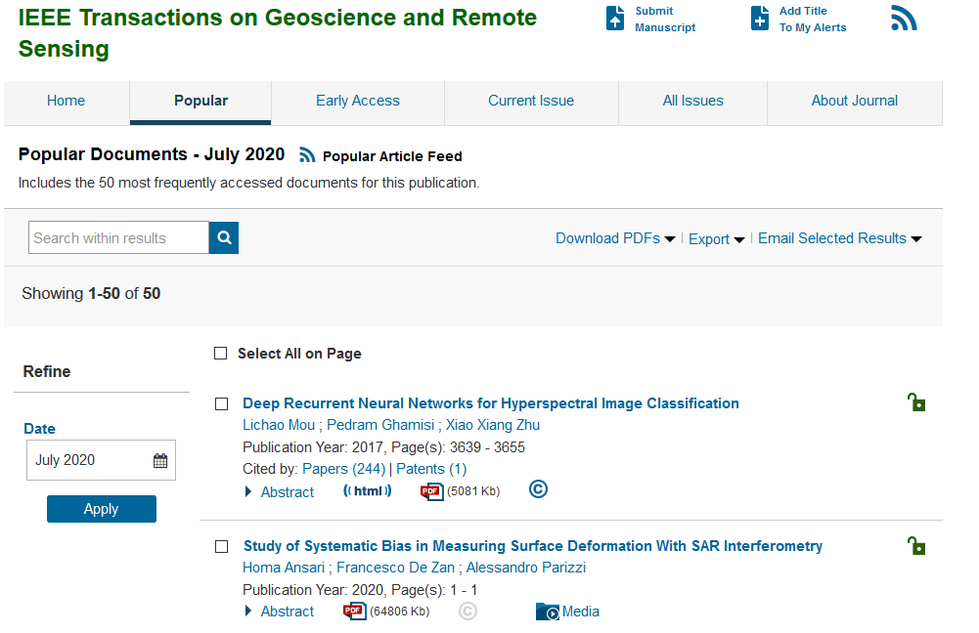Open author Xiao Xiang Zhu

pos(493,425)
